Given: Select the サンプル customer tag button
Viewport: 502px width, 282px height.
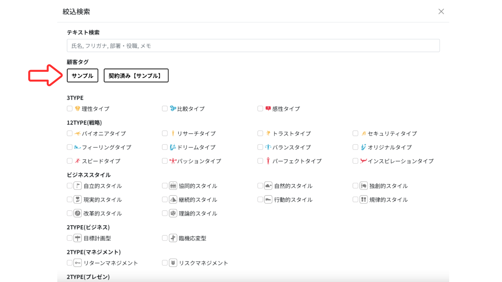Looking at the screenshot, I should pos(82,75).
